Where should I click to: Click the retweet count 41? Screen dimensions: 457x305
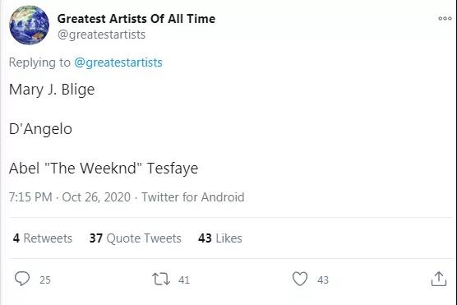point(184,280)
